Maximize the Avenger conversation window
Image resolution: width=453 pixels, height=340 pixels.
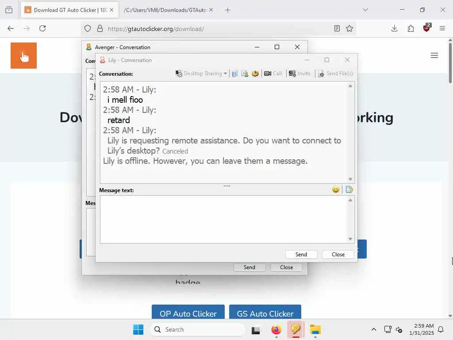click(x=277, y=47)
